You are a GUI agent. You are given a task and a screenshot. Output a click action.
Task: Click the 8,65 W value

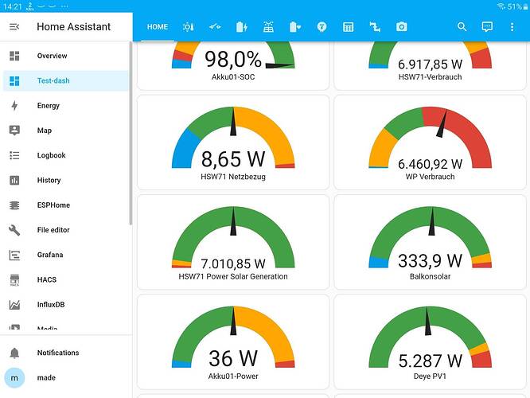tap(233, 159)
